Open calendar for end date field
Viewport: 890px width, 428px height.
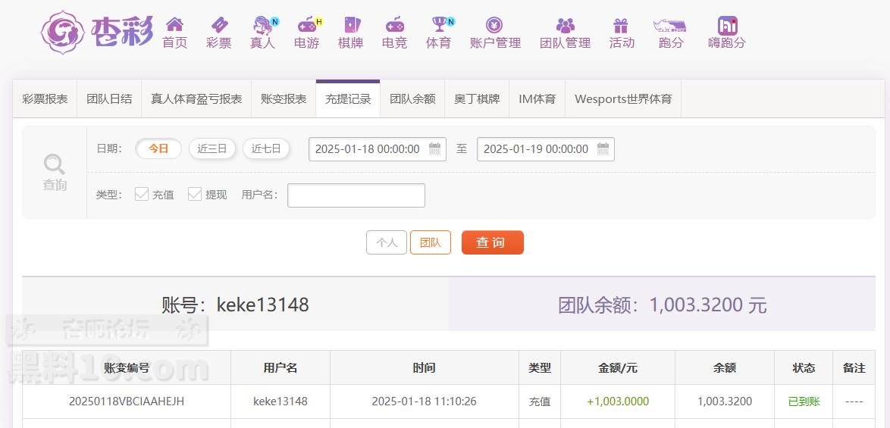[x=603, y=149]
